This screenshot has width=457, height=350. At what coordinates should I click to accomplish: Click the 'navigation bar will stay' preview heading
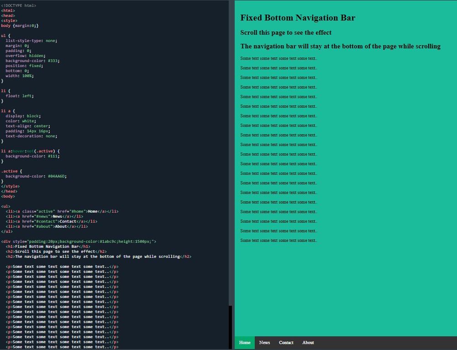[340, 46]
